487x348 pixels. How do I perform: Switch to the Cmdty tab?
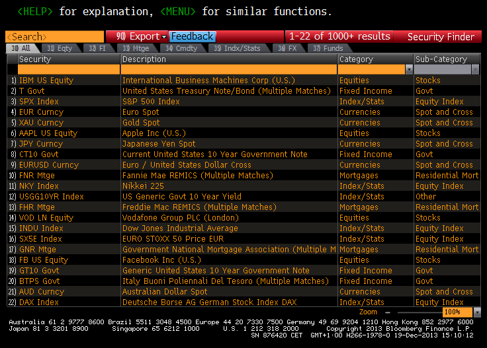tap(181, 48)
